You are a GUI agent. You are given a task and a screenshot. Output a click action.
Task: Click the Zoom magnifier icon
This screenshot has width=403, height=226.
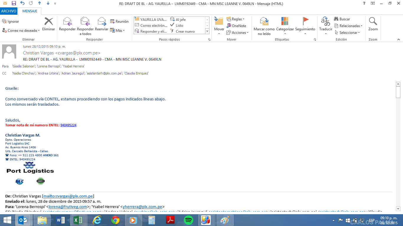pos(373,22)
